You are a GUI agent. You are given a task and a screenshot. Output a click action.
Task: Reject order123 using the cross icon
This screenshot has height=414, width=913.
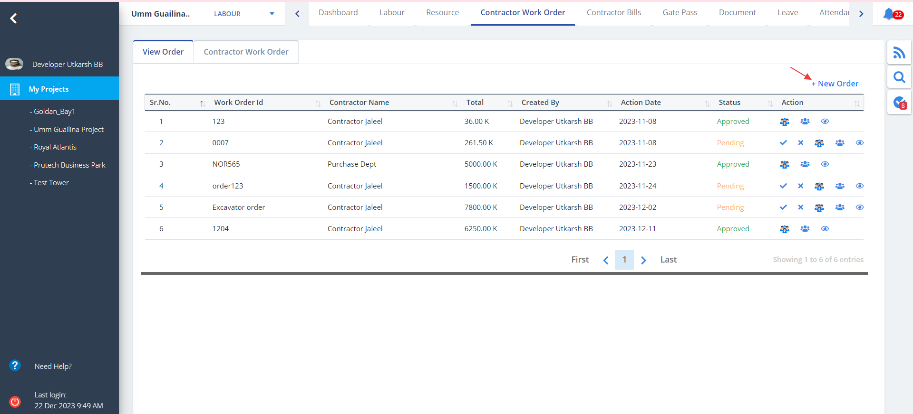click(x=801, y=186)
